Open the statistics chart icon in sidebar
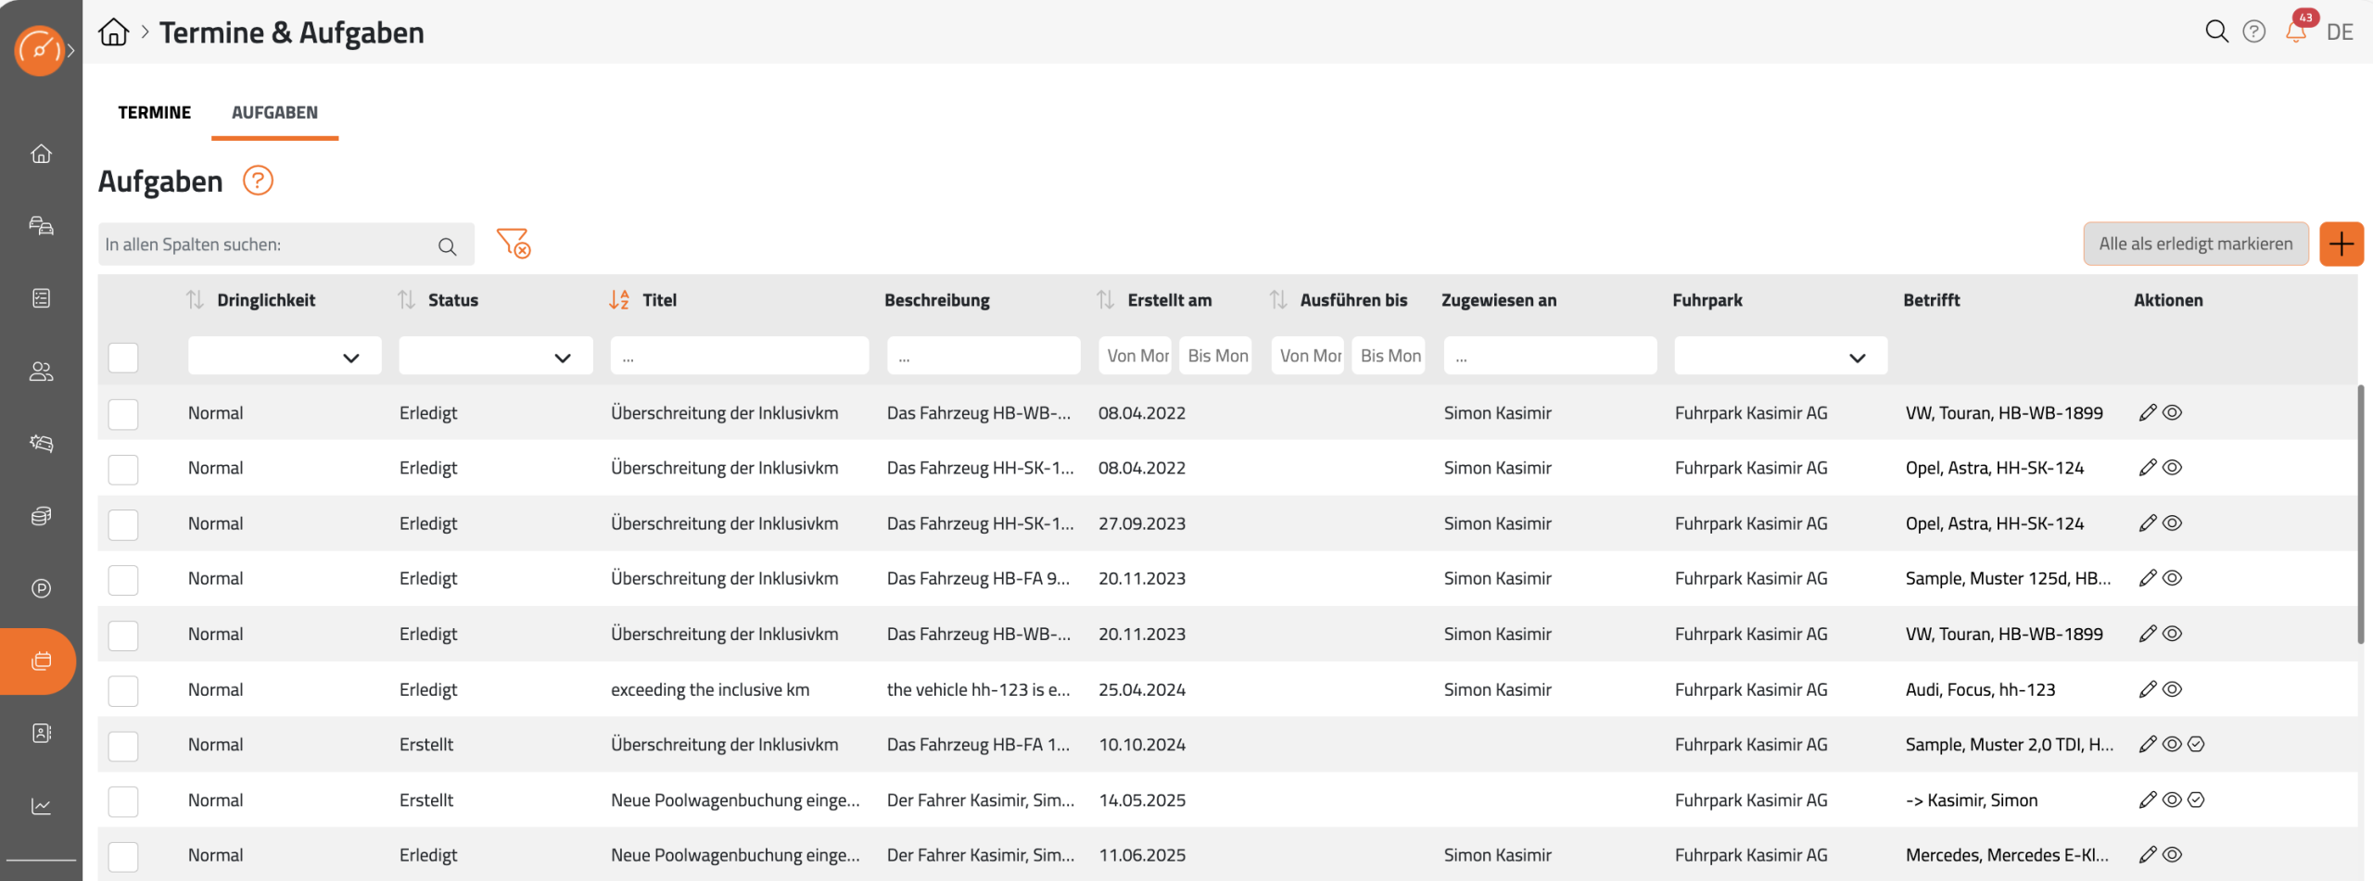2373x881 pixels. [41, 806]
